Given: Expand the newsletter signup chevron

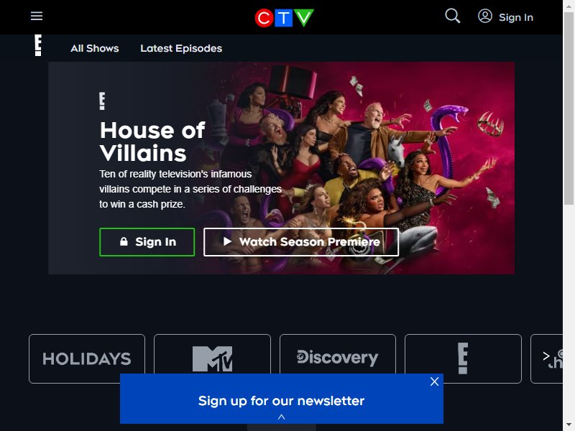Looking at the screenshot, I should [281, 417].
